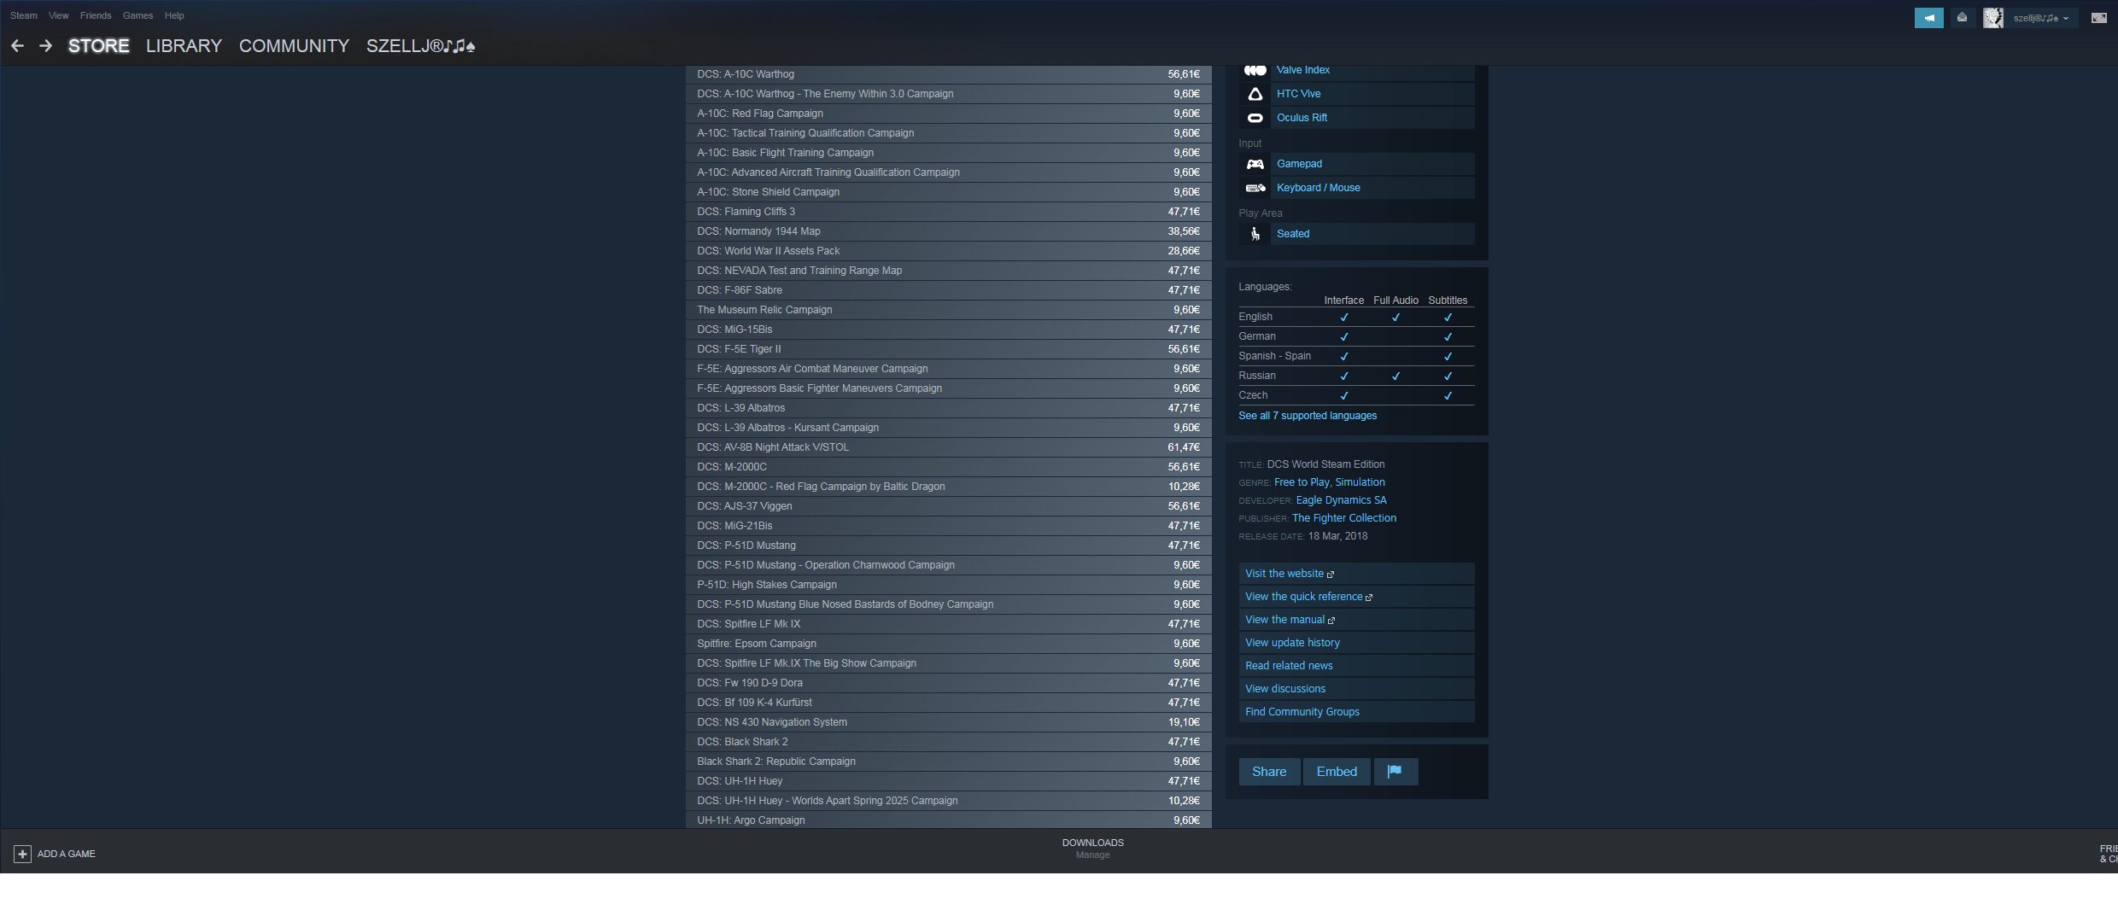Switch to the STORE tab
Viewport: 2118px width, 922px height.
99,46
